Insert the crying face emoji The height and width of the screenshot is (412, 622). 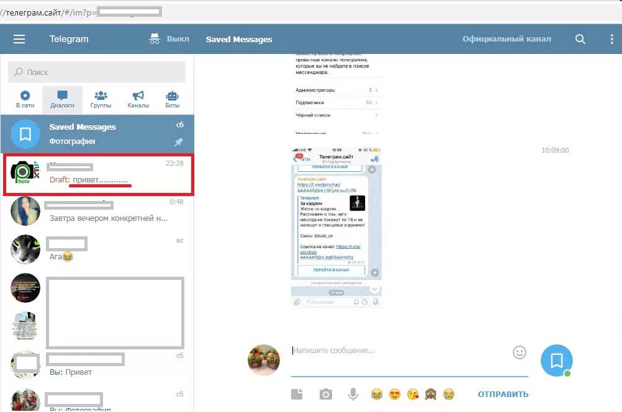coord(449,394)
